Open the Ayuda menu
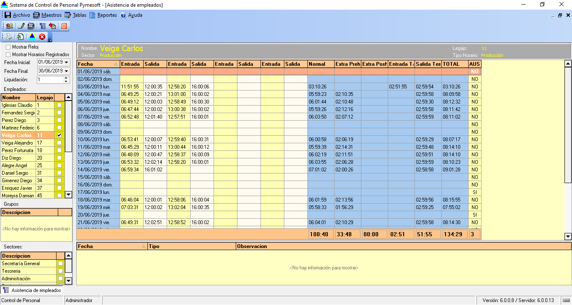The image size is (572, 305). [131, 15]
